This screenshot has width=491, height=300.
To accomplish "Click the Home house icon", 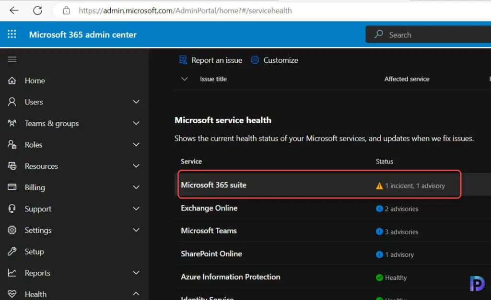I will tap(12, 81).
